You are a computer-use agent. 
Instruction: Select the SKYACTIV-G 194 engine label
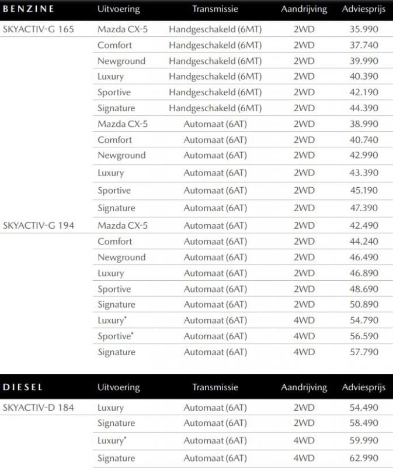39,225
